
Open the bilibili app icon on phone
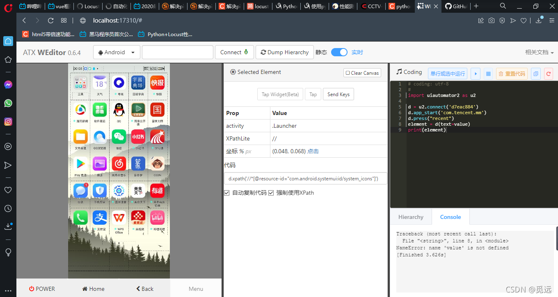click(158, 217)
